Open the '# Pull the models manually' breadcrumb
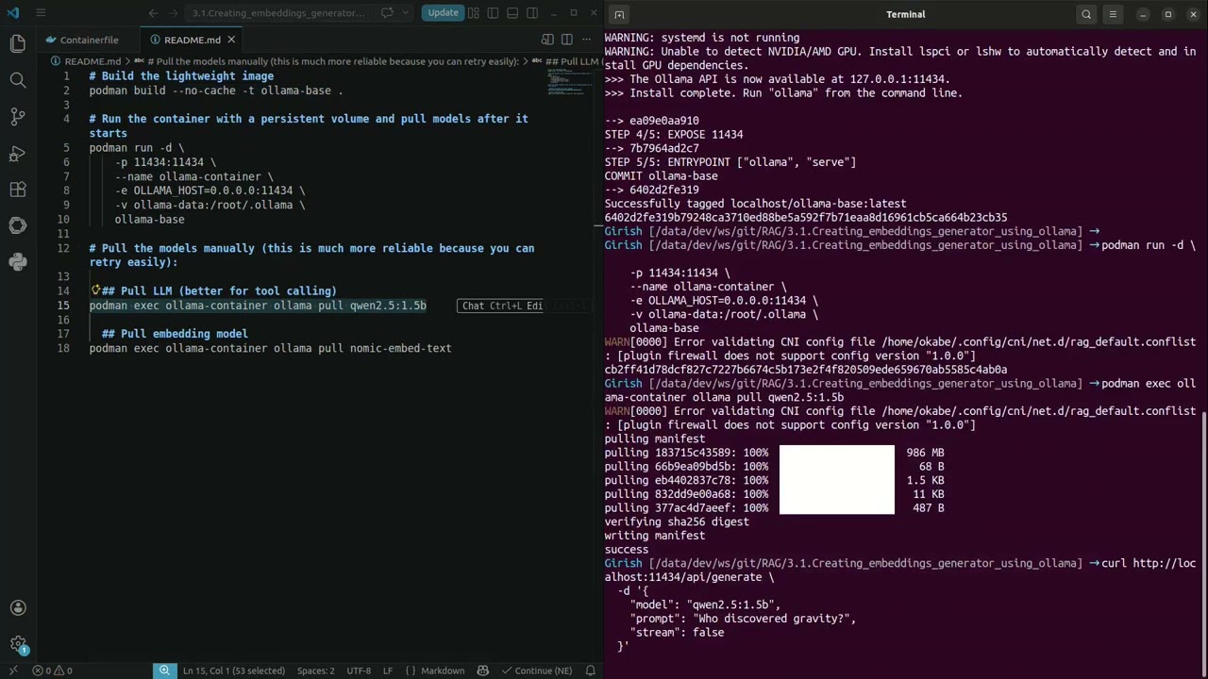The image size is (1208, 679). 334,61
